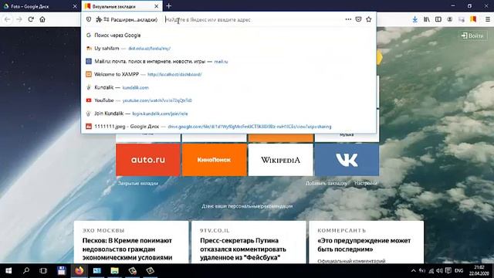Open the VK bookmark tile
This screenshot has height=278, width=494.
(347, 160)
